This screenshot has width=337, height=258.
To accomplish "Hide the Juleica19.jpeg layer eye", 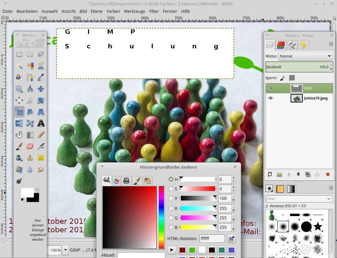I will pos(271,98).
